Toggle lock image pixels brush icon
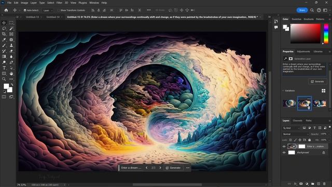Image resolution: width=332 pixels, height=187 pixels. coord(295,140)
